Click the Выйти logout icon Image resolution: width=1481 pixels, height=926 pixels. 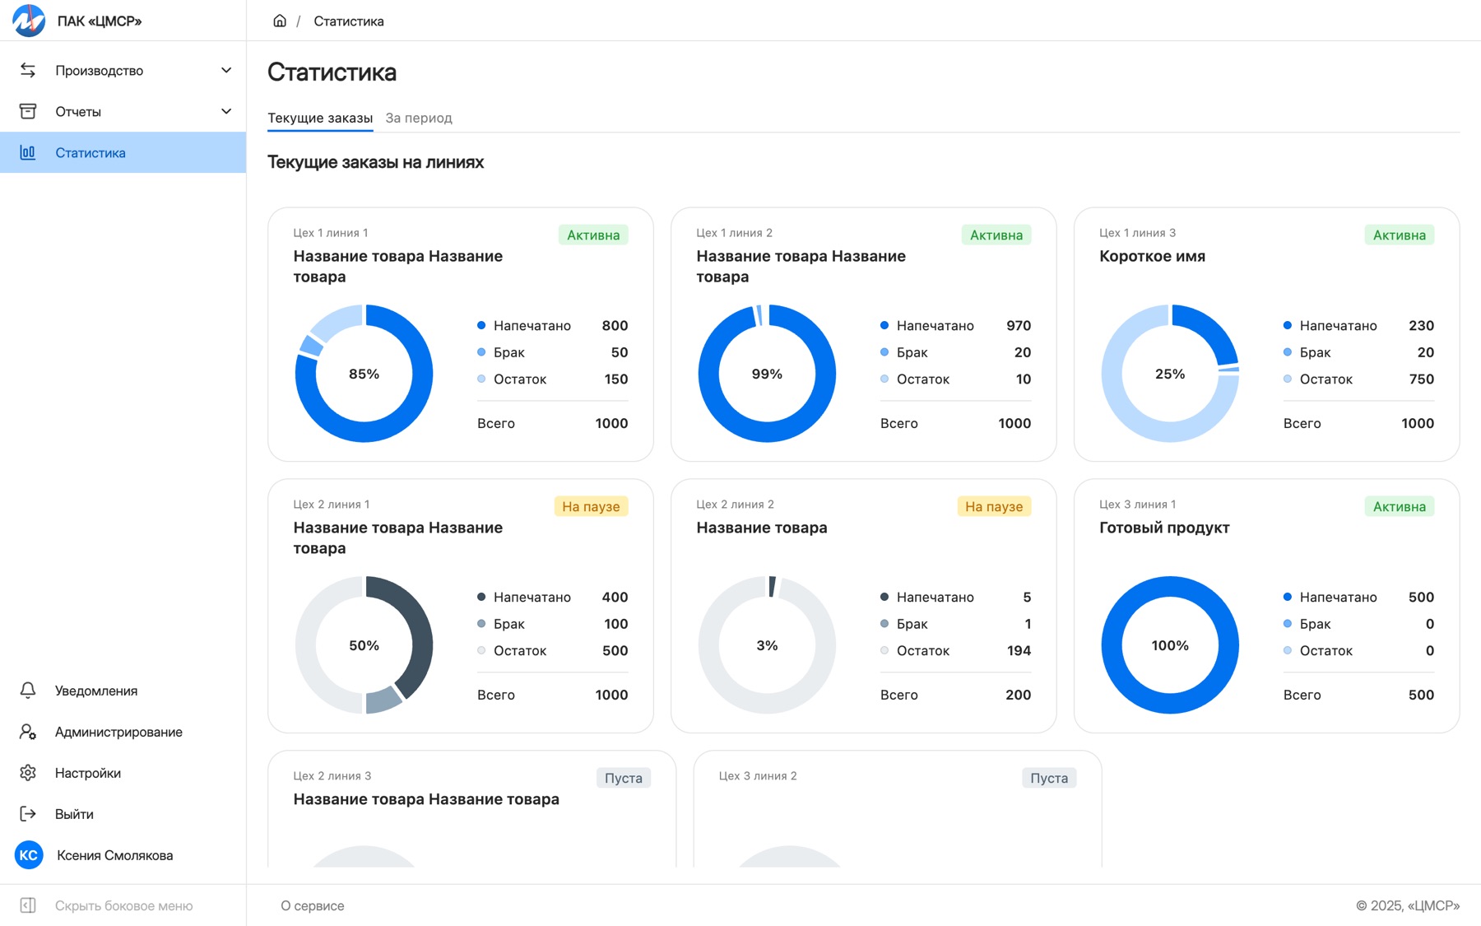pyautogui.click(x=28, y=814)
